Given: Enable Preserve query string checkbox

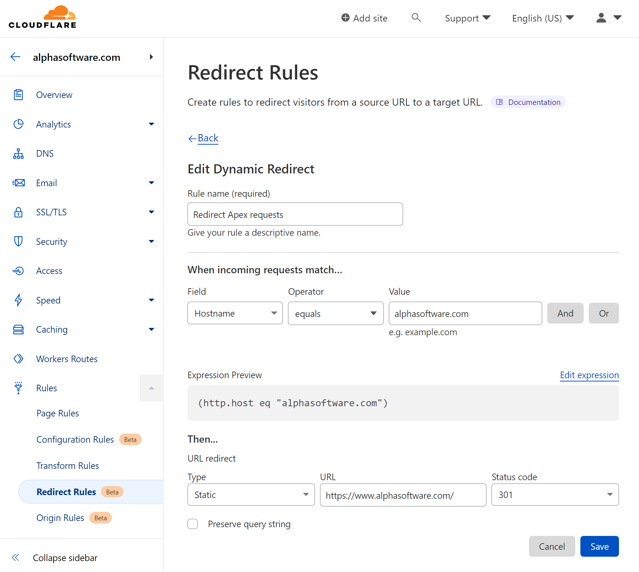Looking at the screenshot, I should click(x=193, y=524).
